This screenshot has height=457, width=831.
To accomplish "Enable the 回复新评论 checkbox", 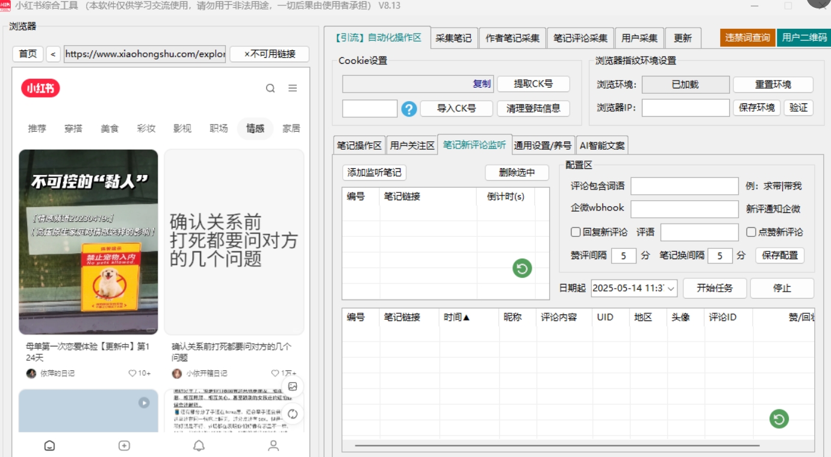I will click(576, 232).
